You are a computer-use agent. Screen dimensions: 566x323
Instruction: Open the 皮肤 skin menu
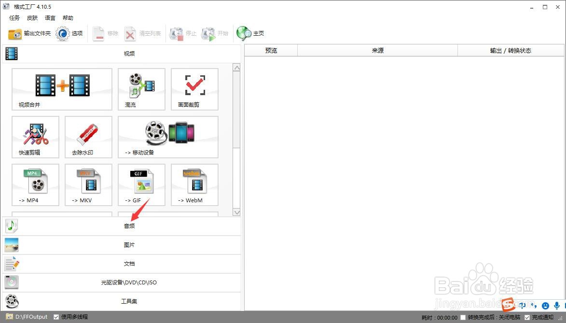coord(32,18)
